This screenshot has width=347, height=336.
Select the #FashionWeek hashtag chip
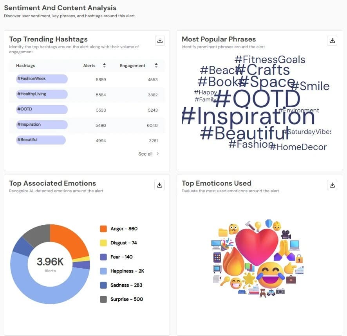click(x=42, y=79)
